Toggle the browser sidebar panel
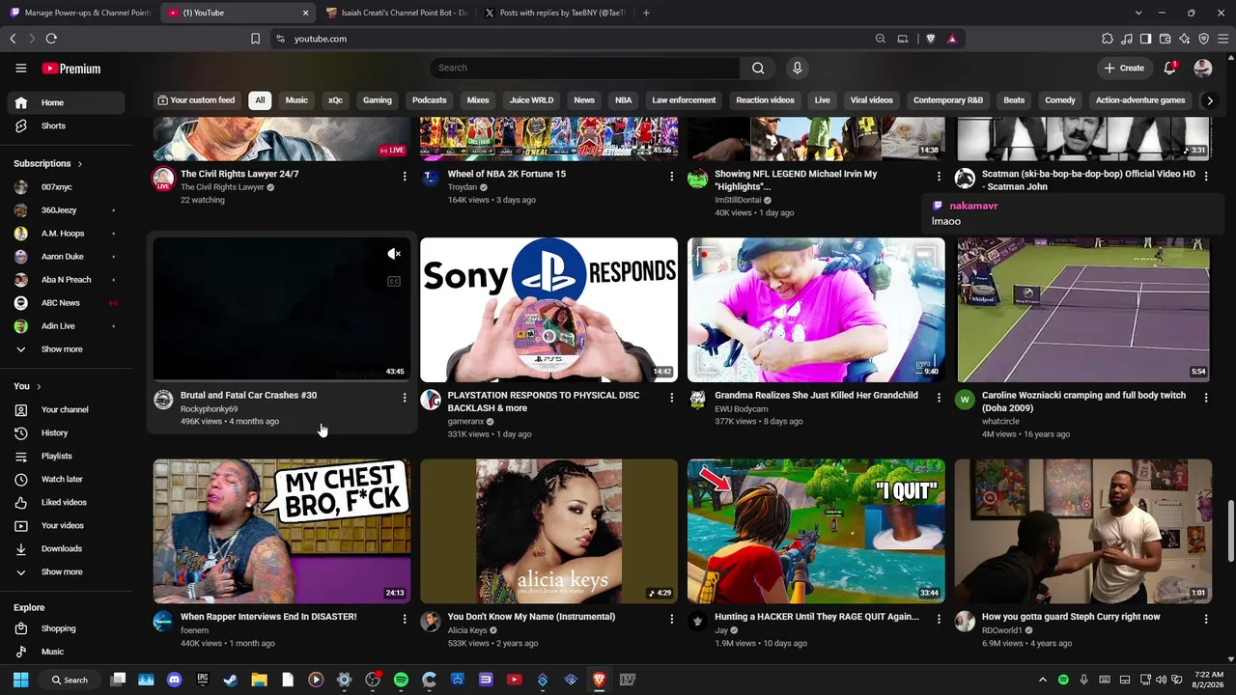1236x695 pixels. [1145, 39]
